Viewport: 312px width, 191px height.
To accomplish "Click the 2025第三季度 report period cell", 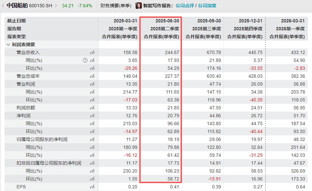I will [207, 29].
